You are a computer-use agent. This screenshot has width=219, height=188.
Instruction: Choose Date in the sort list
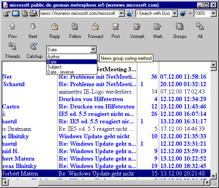[x=72, y=62]
